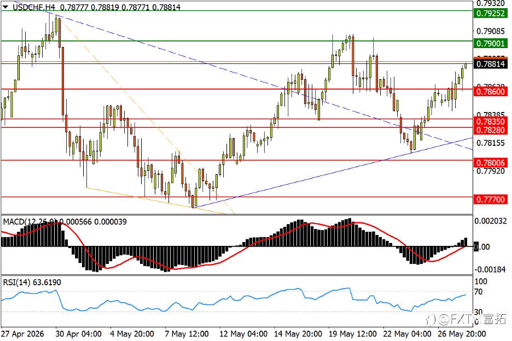Click the 22 May 04:00 time label
Image resolution: width=512 pixels, height=341 pixels.
pos(407,334)
